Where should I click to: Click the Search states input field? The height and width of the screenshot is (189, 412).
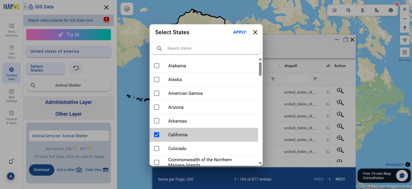[206, 48]
